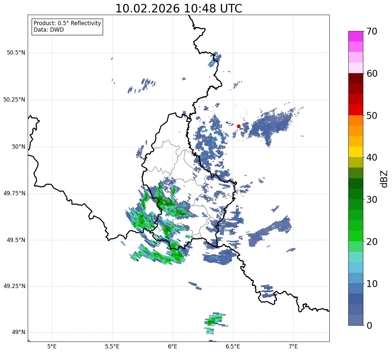Click the 49.25°N latitude label
Image resolution: width=392 pixels, height=353 pixels.
(14, 286)
